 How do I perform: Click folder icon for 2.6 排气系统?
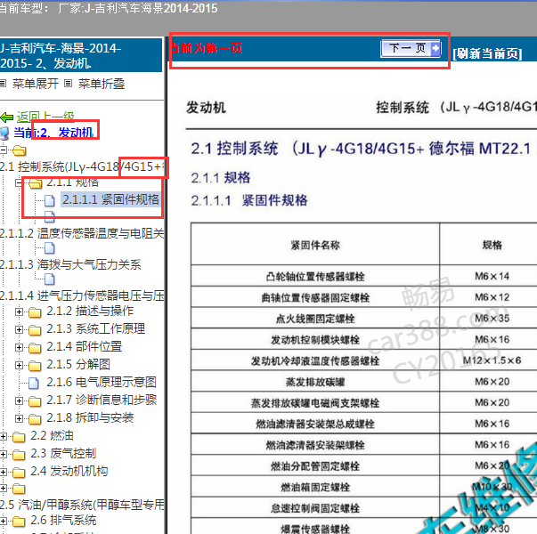tap(19, 522)
